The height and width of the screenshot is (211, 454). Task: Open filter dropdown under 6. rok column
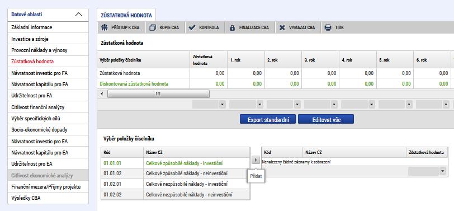[446, 105]
